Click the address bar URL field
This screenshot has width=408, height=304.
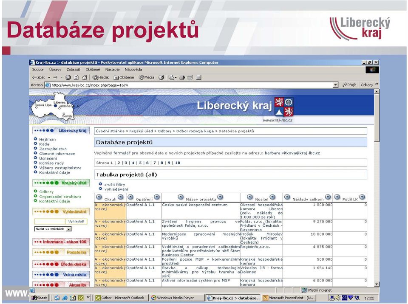click(192, 85)
